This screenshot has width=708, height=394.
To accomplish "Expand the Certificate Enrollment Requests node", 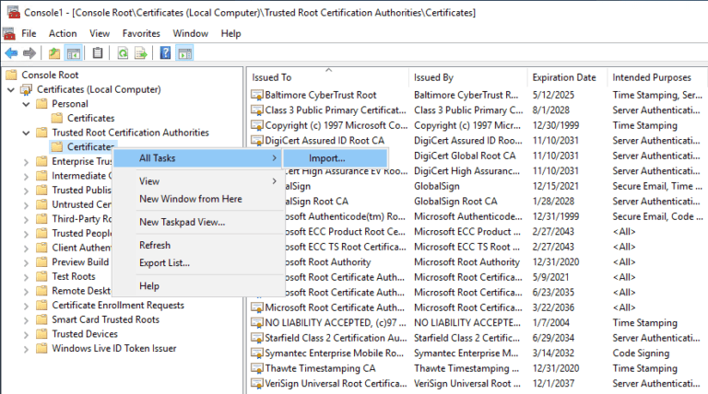I will (26, 306).
